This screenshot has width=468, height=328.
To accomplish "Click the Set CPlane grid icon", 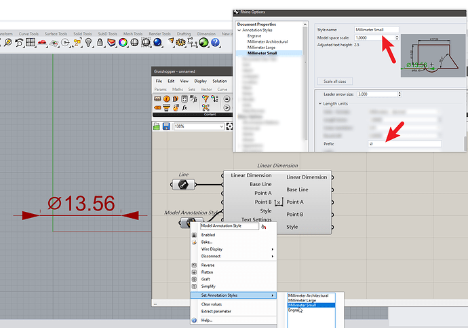I will (x=54, y=43).
